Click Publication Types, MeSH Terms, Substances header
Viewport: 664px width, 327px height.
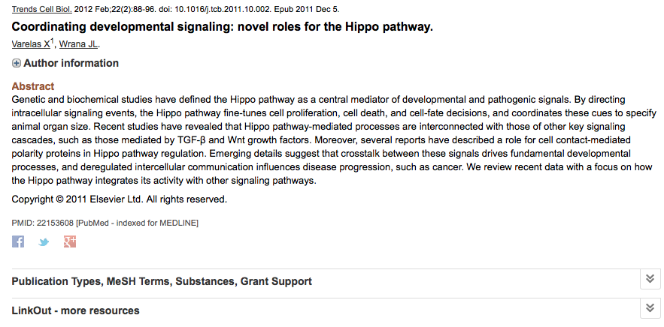[162, 281]
